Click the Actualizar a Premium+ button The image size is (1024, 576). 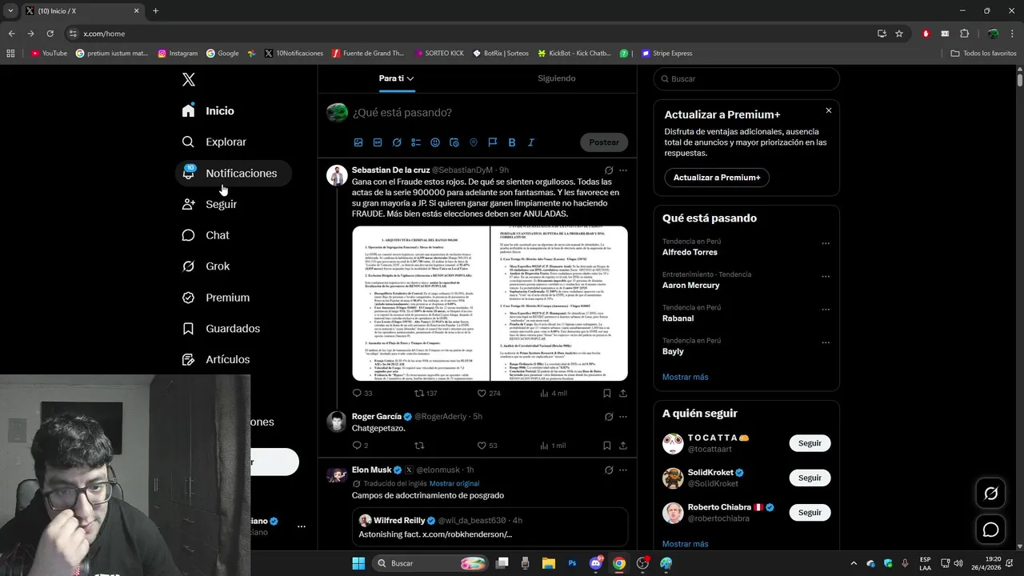[x=717, y=178]
